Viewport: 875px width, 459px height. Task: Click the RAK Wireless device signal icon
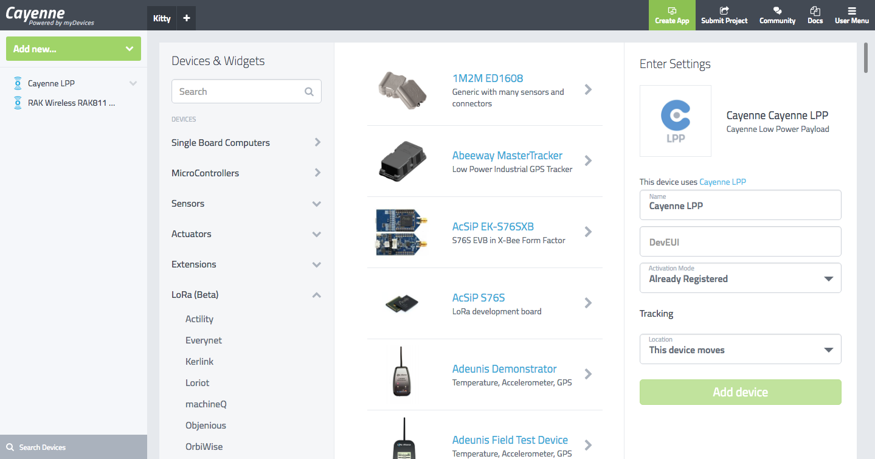point(18,103)
